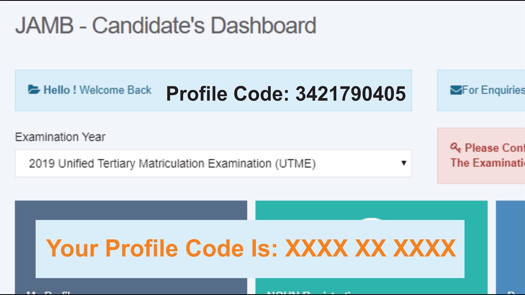Select the My Profile card icon area
Screen dimensions: 525x295
click(131, 211)
